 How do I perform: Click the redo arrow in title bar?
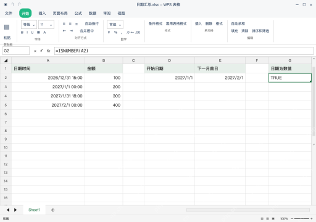pyautogui.click(x=19, y=4)
